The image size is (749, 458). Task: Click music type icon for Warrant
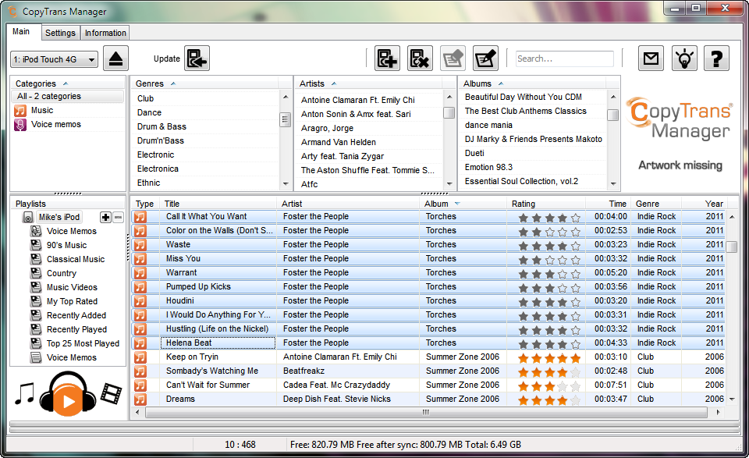click(140, 273)
